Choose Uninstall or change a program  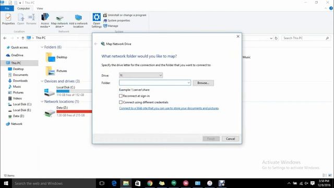[x=125, y=15]
